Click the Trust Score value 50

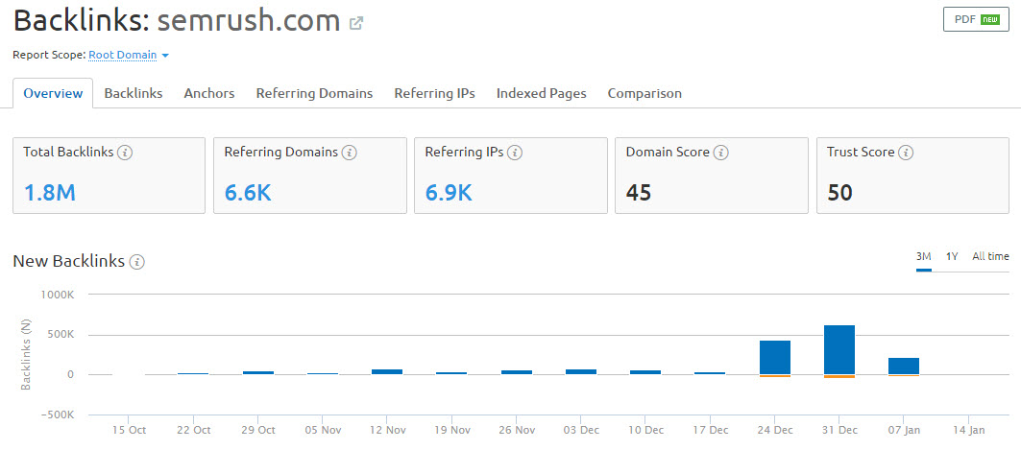[x=840, y=193]
